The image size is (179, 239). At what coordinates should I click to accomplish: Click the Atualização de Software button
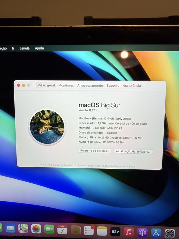point(133,151)
